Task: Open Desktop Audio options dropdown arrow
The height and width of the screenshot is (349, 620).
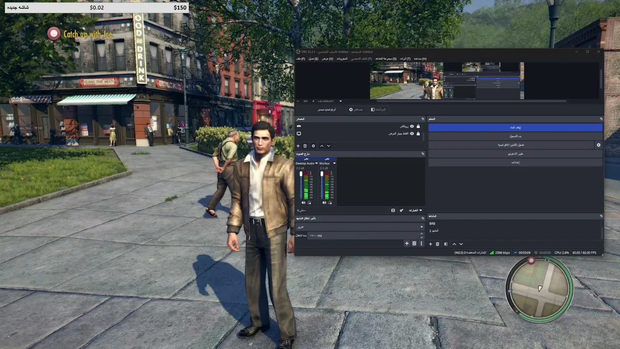Action: pyautogui.click(x=317, y=163)
